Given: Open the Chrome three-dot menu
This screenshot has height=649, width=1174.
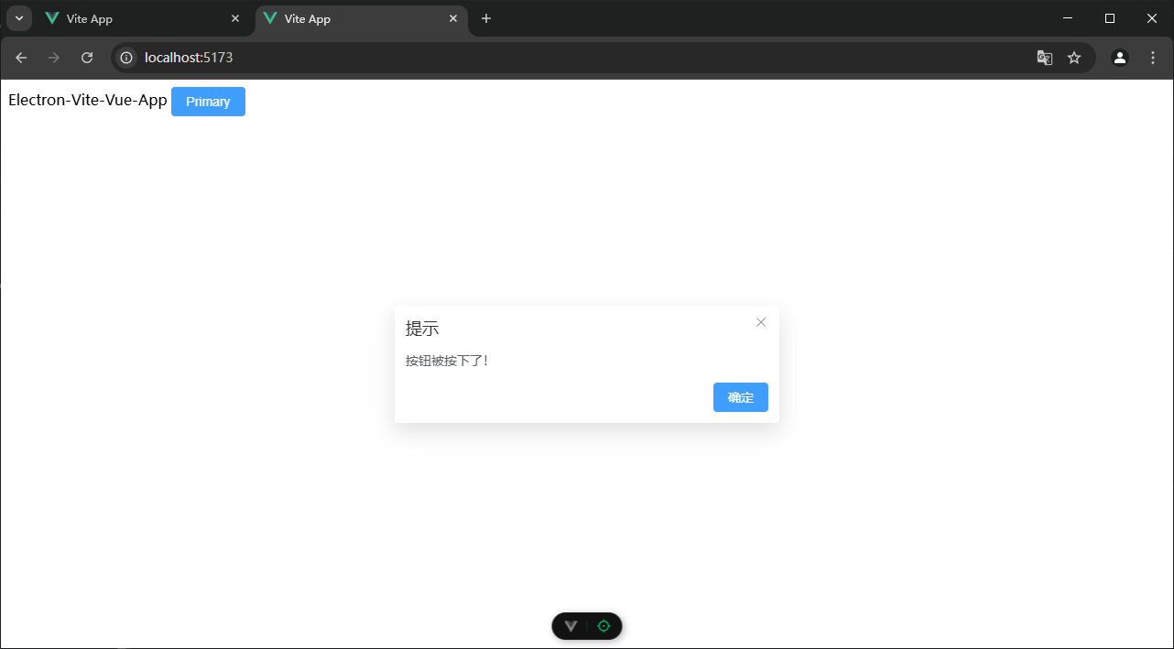Looking at the screenshot, I should point(1153,58).
